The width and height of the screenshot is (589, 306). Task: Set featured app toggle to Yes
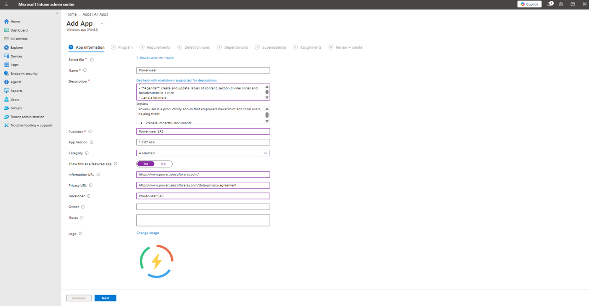pos(145,164)
